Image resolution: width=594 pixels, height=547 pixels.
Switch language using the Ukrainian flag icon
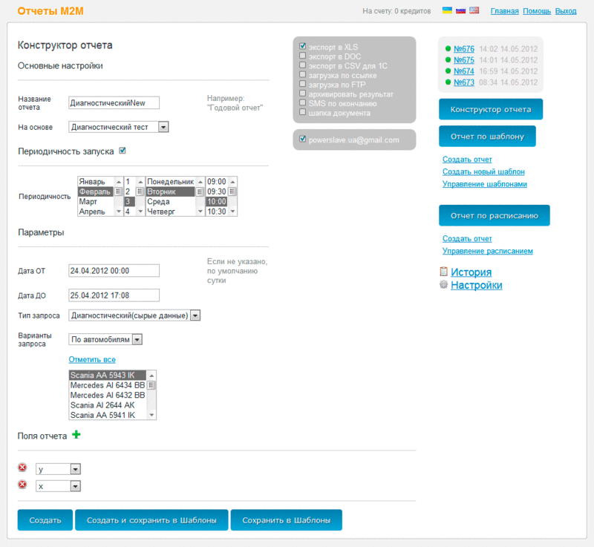(x=447, y=10)
